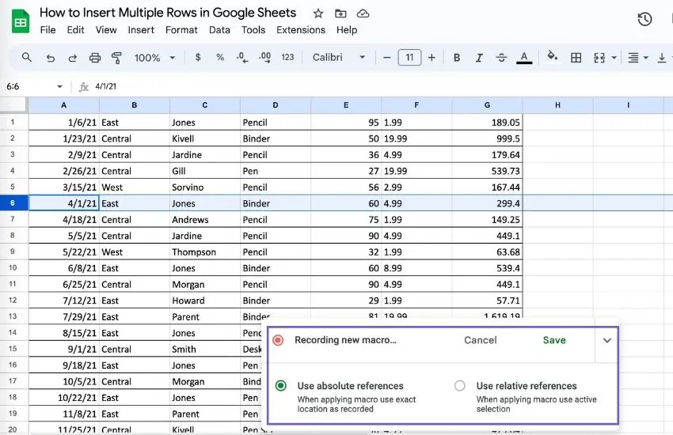Select Use absolute references option

point(281,386)
